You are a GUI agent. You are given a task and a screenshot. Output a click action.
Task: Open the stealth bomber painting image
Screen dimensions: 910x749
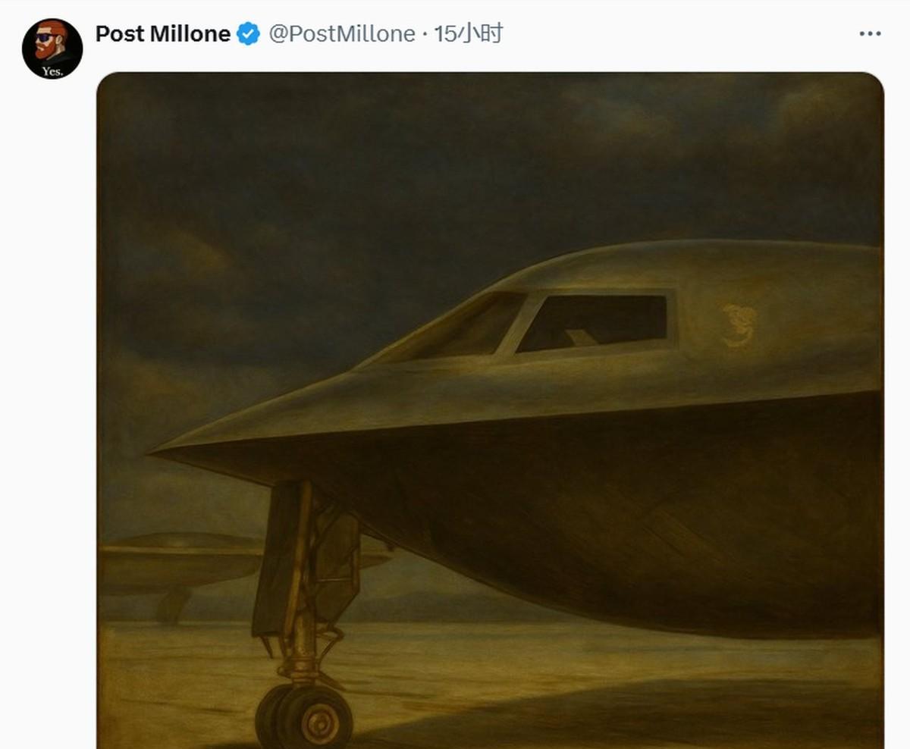(491, 410)
